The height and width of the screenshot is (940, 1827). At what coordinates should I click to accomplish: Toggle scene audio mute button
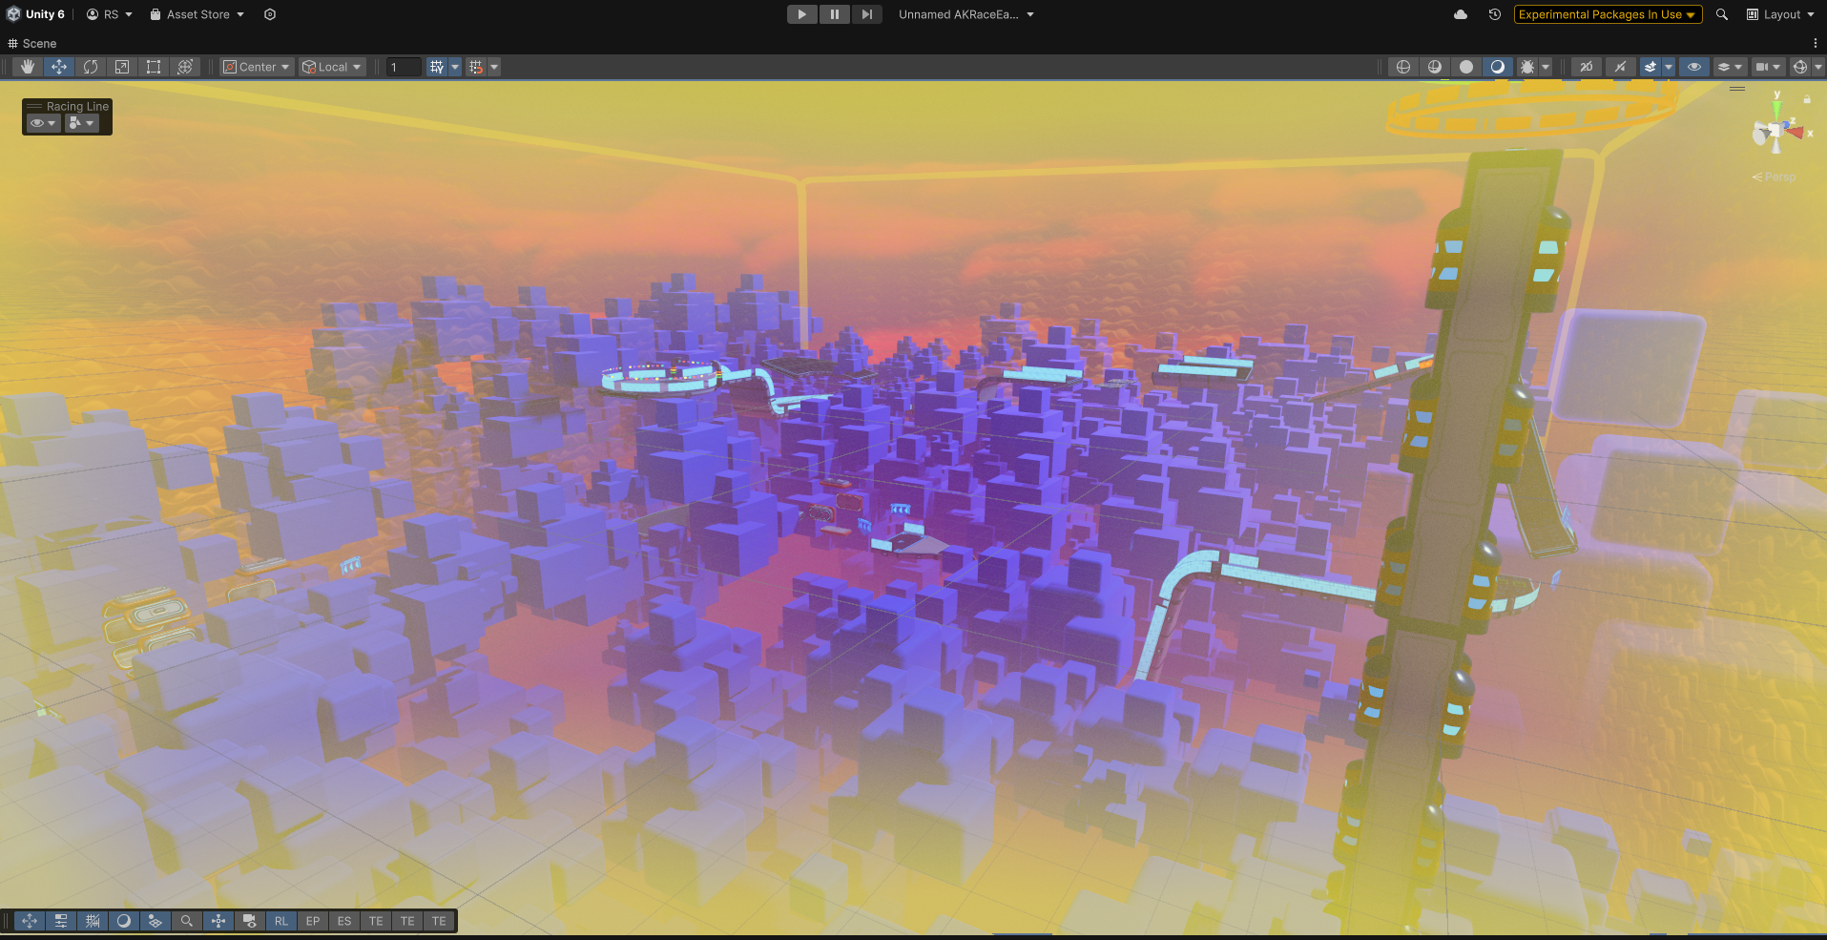click(x=1620, y=67)
